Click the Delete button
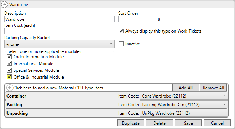Image resolution: width=235 pixels, height=129 pixels. (x=159, y=123)
